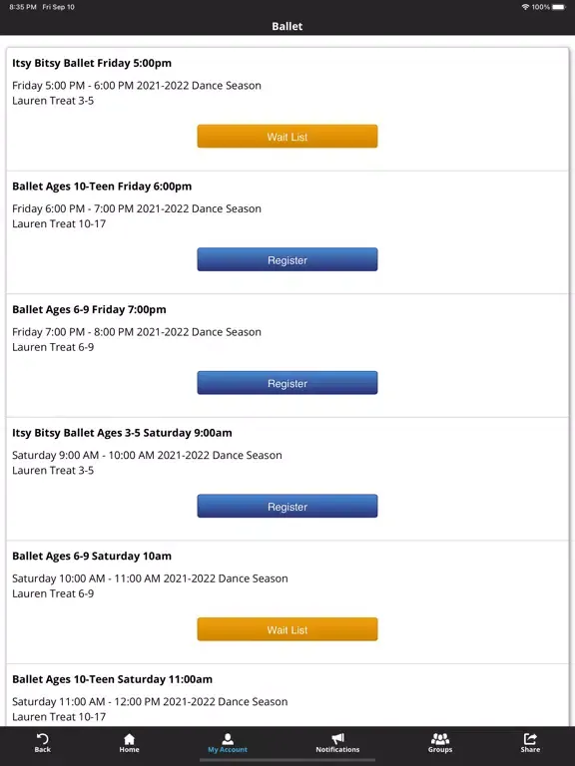Viewport: 575px width, 766px height.
Task: Register for Itsy Bitsy Saturday 9:00am class
Action: click(287, 506)
